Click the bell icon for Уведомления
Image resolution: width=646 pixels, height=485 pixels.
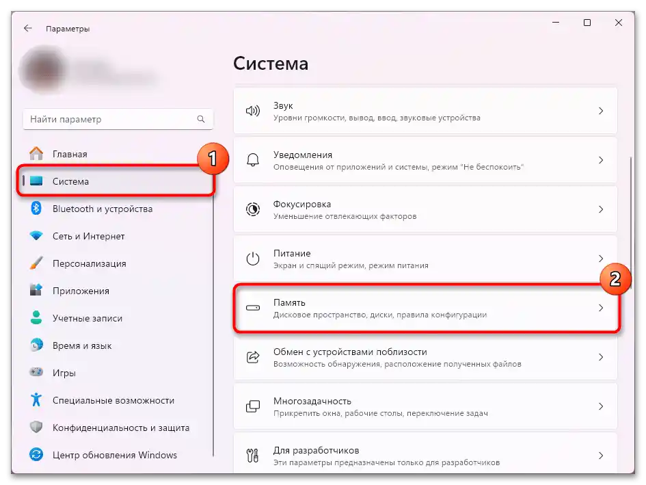254,159
